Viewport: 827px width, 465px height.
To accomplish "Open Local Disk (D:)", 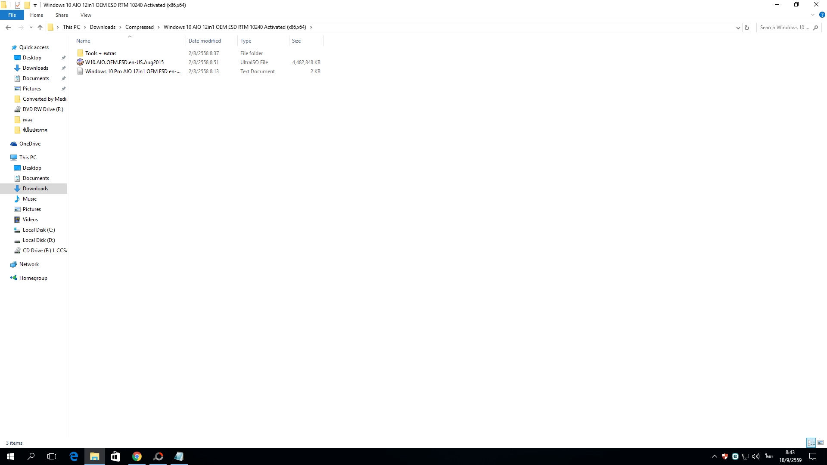I will tap(39, 240).
